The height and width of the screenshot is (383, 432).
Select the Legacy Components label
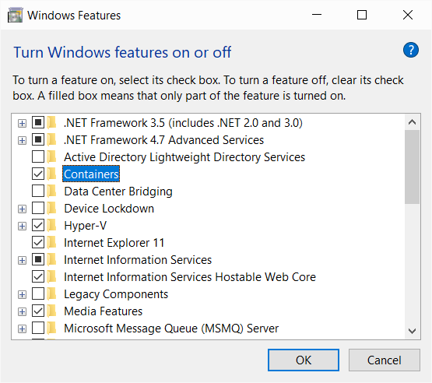tap(116, 294)
